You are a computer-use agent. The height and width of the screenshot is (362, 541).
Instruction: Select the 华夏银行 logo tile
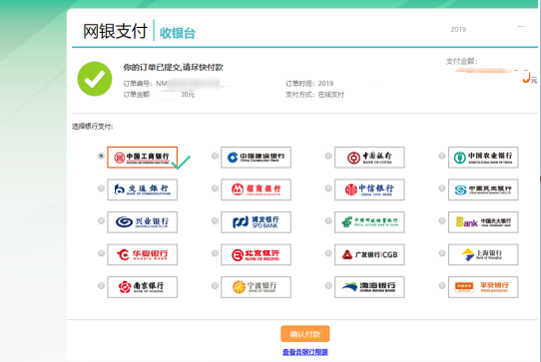142,254
